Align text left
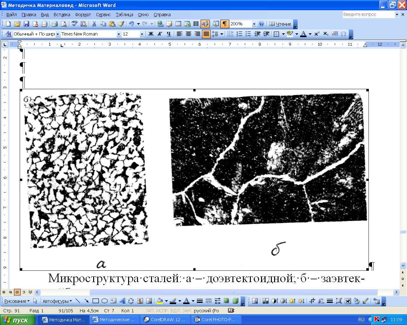407x325 pixels. 180,34
